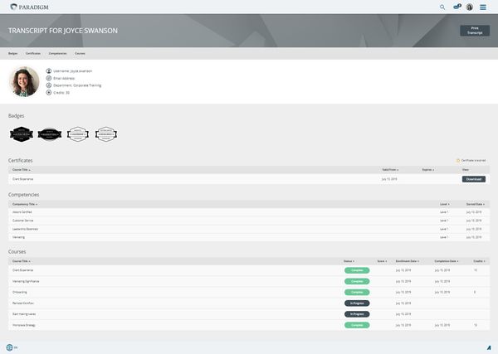The height and width of the screenshot is (354, 498).
Task: Click the first badge icon
Action: coord(20,133)
